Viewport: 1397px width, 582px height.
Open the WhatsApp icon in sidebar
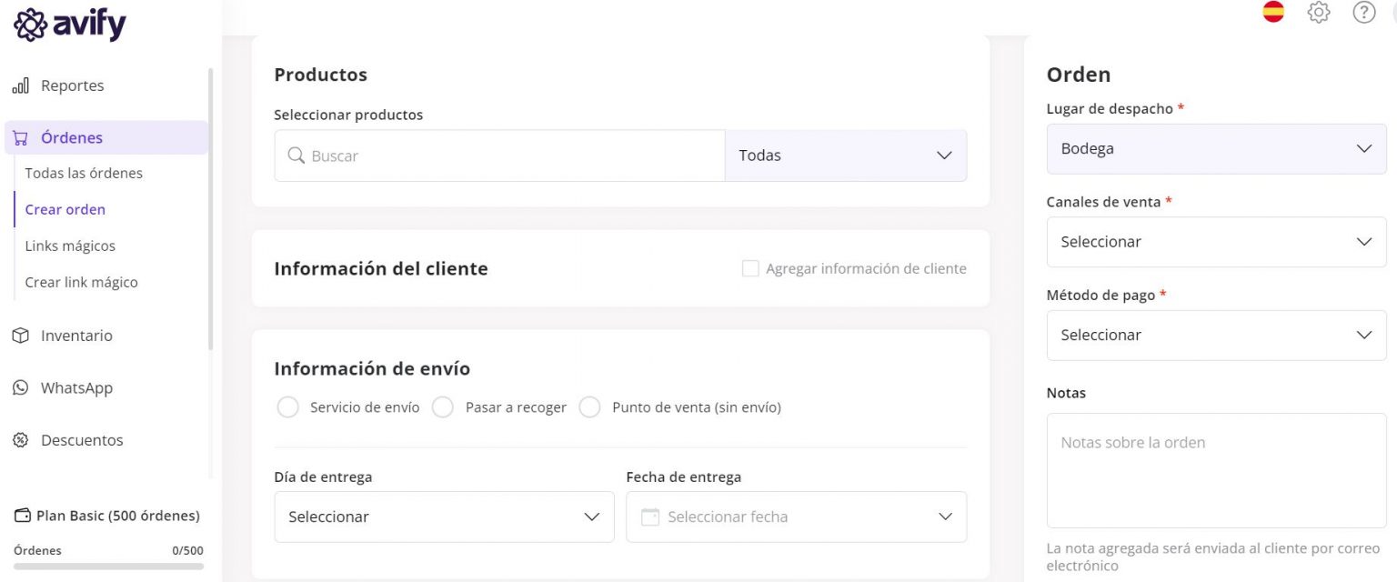[x=20, y=387]
